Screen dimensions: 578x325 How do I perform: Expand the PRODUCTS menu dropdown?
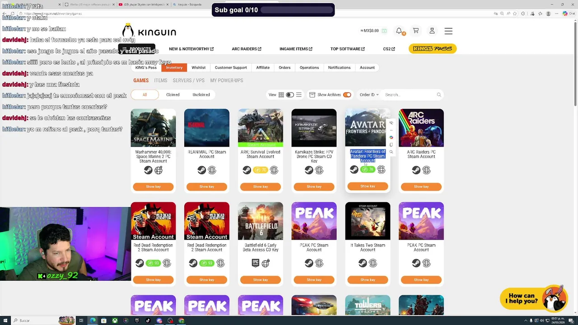tap(137, 49)
